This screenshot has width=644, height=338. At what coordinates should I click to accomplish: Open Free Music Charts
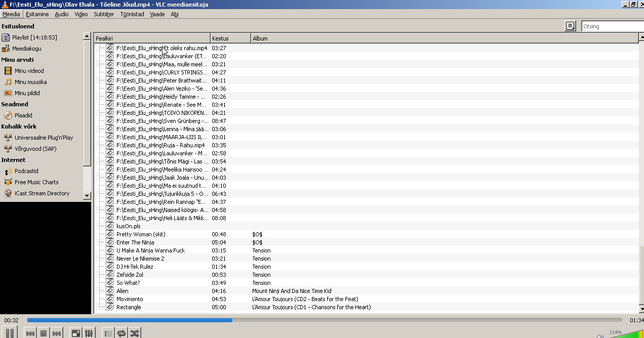[x=36, y=182]
